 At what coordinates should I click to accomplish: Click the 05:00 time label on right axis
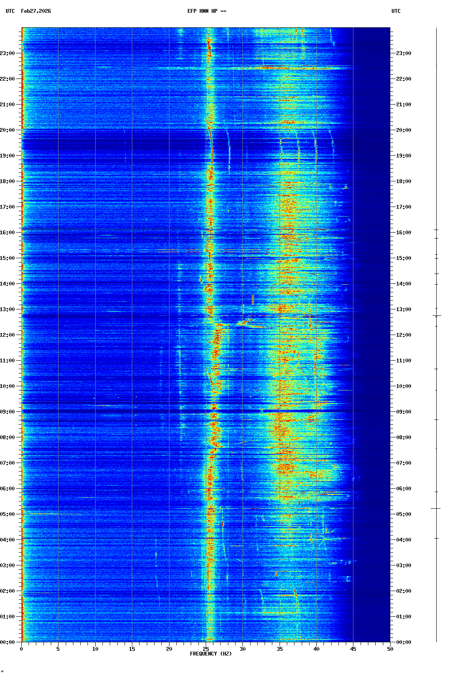(x=403, y=514)
